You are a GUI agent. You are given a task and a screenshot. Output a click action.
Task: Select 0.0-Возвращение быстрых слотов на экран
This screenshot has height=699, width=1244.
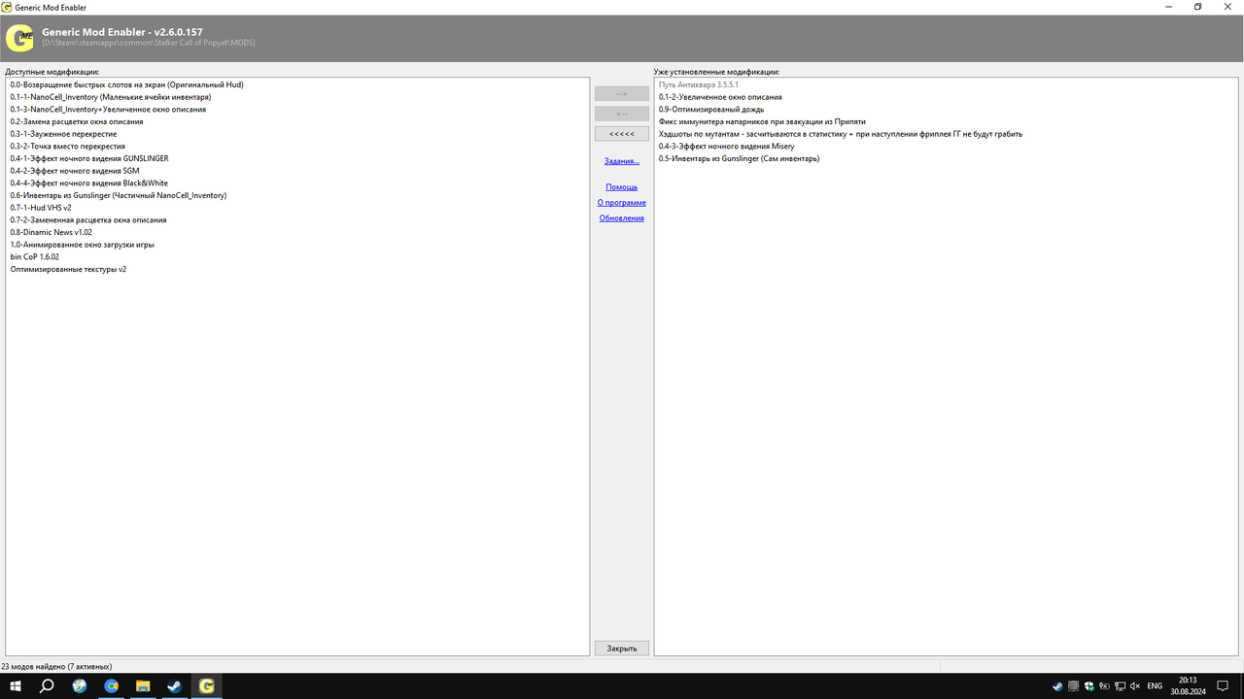pyautogui.click(x=126, y=84)
